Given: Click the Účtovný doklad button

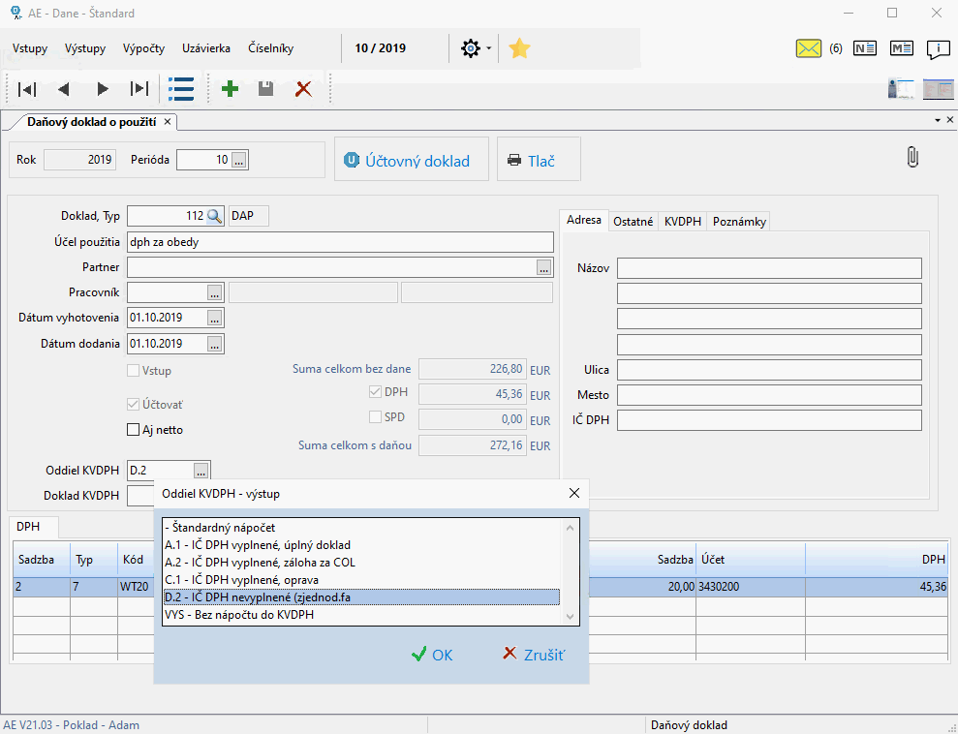Looking at the screenshot, I should [x=411, y=161].
